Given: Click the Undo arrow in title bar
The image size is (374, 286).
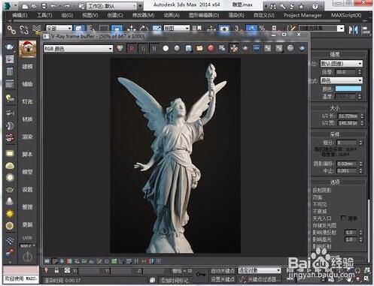Looking at the screenshot, I should [x=53, y=6].
